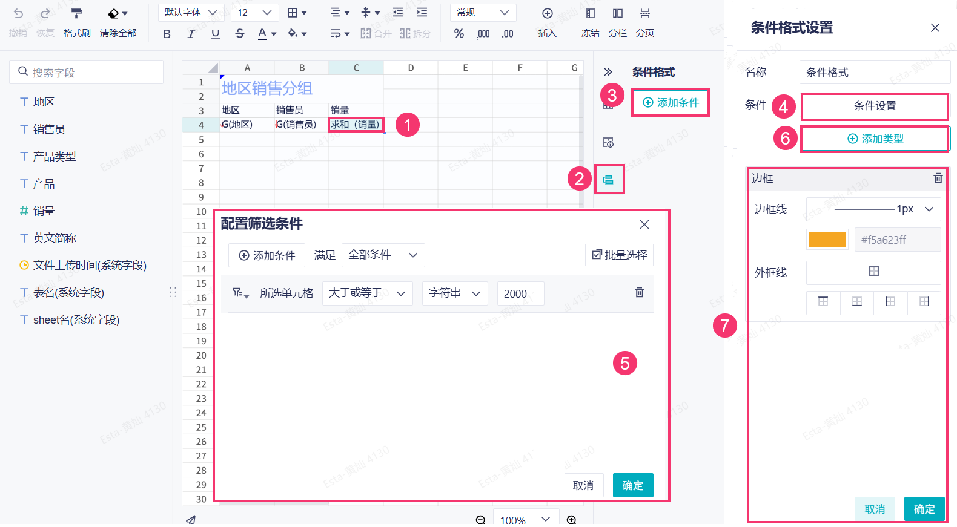
Task: Open the 默认字体 font dropdown
Action: point(191,13)
